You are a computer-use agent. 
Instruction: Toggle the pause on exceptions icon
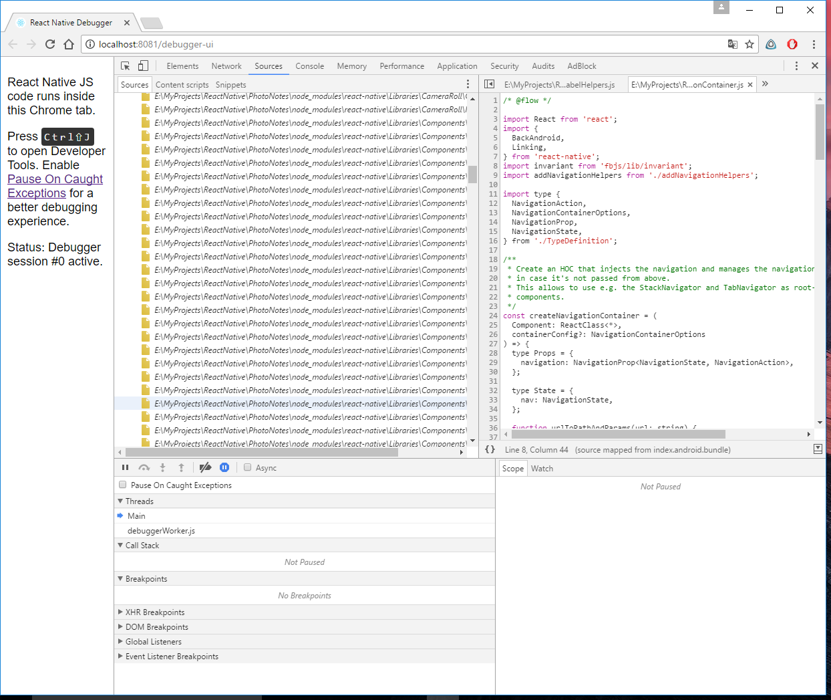click(x=224, y=468)
